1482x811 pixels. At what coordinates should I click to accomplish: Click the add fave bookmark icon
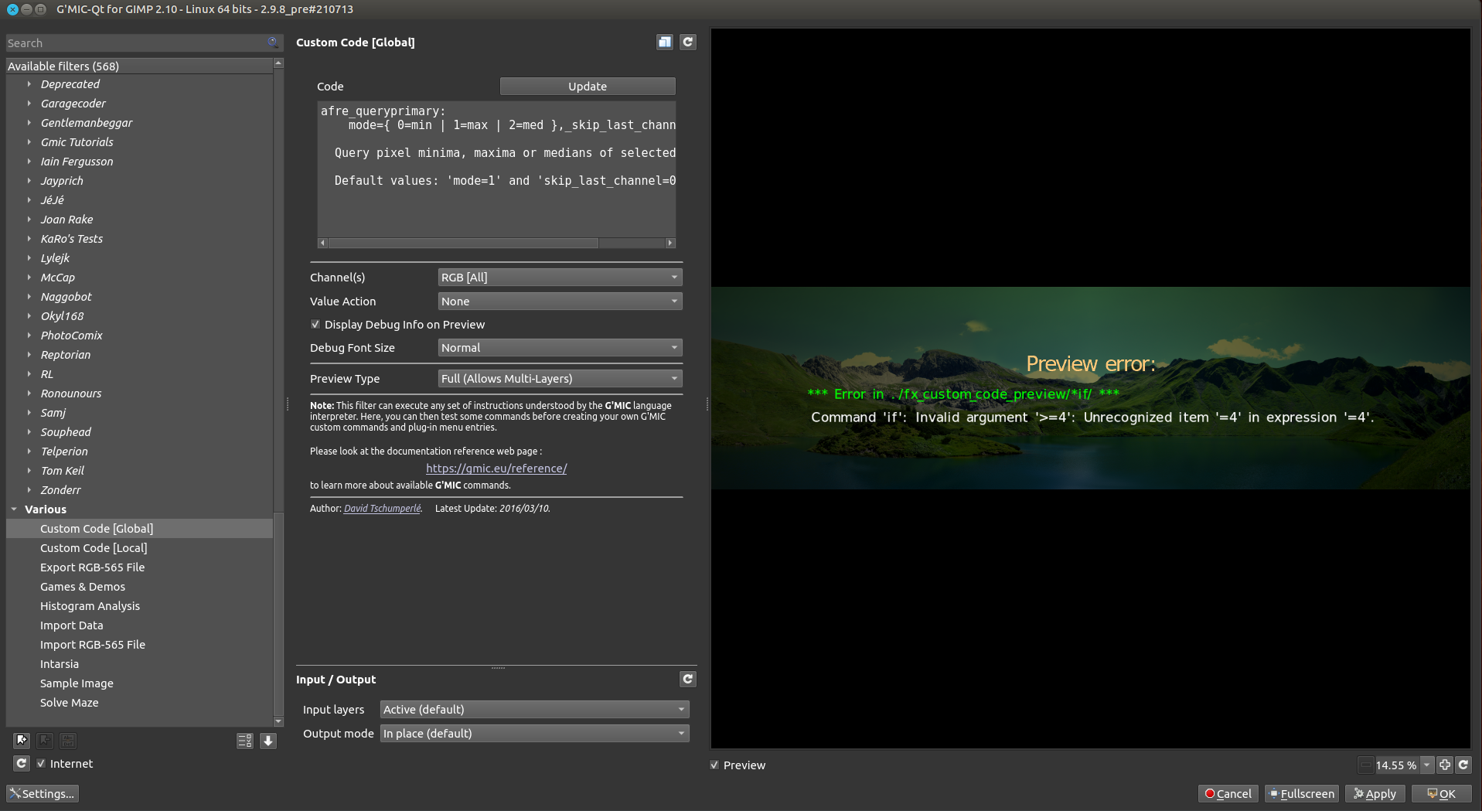(22, 741)
